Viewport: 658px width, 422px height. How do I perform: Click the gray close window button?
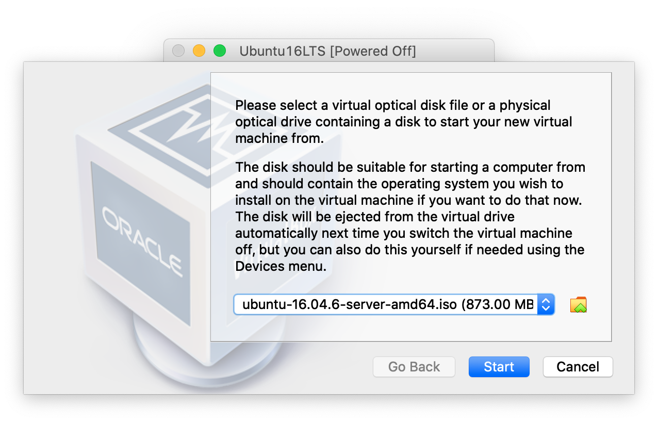coord(178,51)
